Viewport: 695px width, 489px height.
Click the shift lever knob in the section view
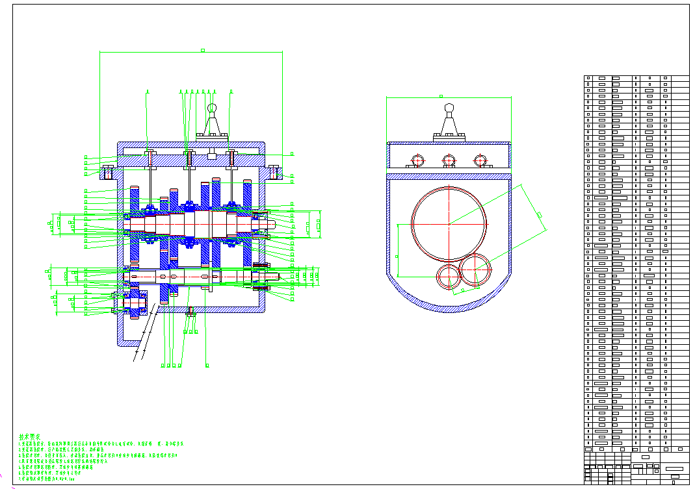(211, 108)
